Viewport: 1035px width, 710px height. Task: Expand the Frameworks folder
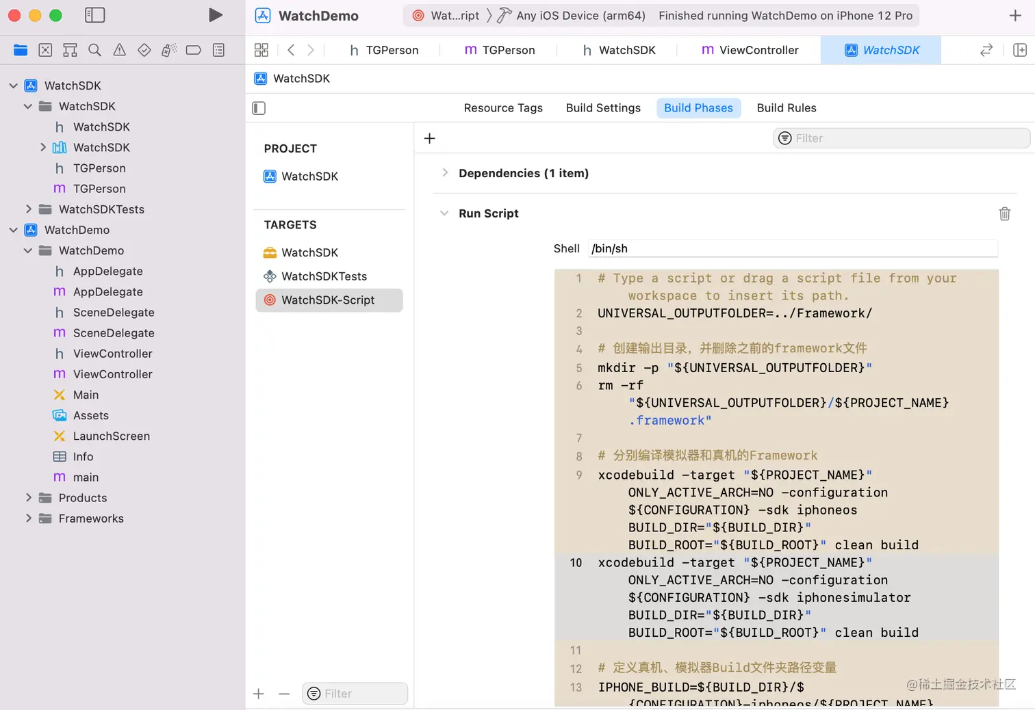28,518
